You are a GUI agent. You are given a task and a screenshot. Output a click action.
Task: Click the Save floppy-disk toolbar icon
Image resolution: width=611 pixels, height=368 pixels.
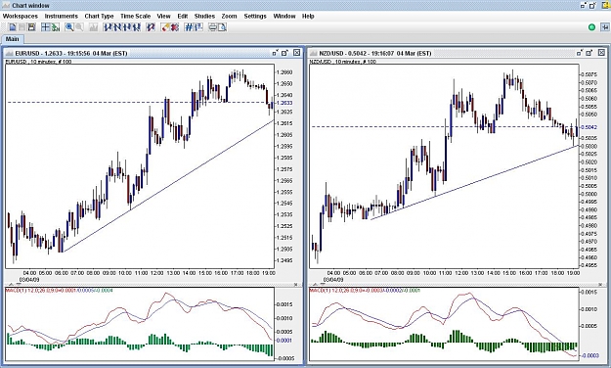31,27
